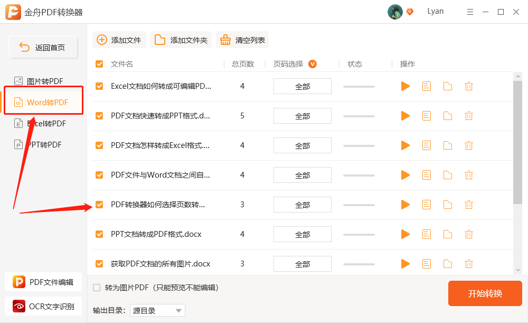Open details icon for Excel文档如何转成可编辑PD row
Image resolution: width=528 pixels, height=323 pixels.
click(x=427, y=86)
